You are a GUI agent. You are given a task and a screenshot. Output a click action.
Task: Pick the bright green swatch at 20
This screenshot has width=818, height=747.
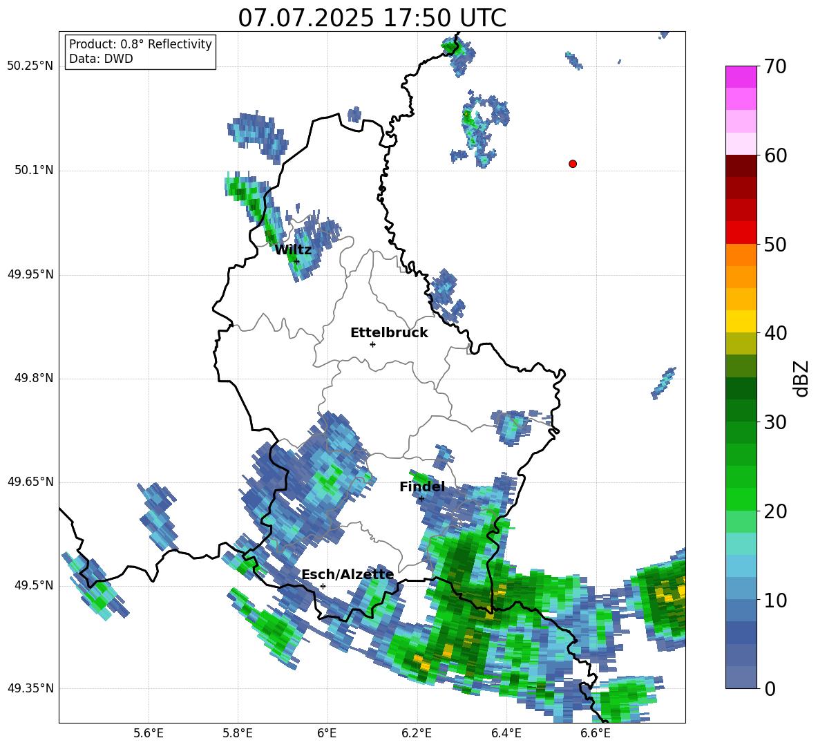[741, 499]
